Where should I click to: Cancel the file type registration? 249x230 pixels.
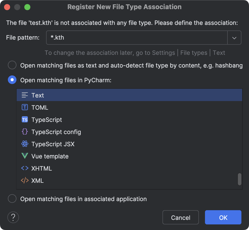tap(180, 217)
